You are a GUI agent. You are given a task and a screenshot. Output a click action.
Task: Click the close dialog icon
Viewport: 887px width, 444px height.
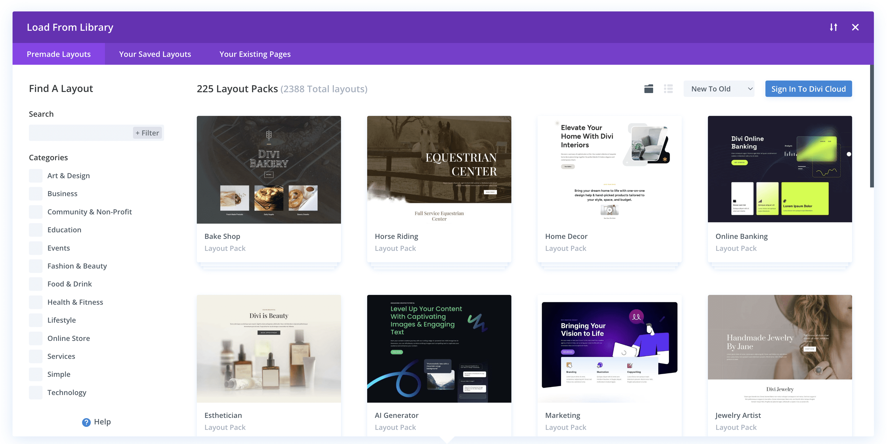coord(856,27)
